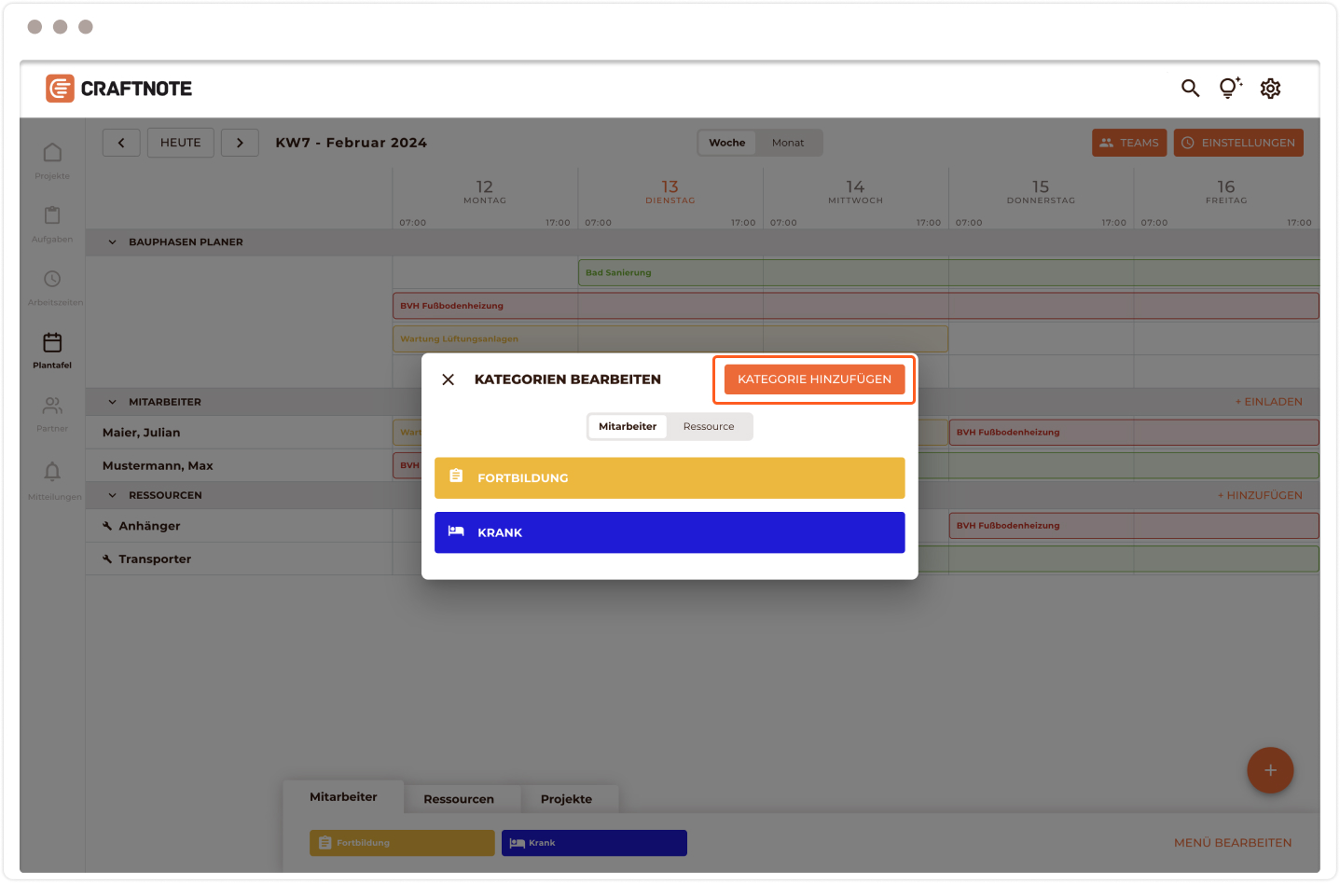This screenshot has height=883, width=1340.
Task: Switch dialog toggle to Ressource
Action: pyautogui.click(x=709, y=427)
